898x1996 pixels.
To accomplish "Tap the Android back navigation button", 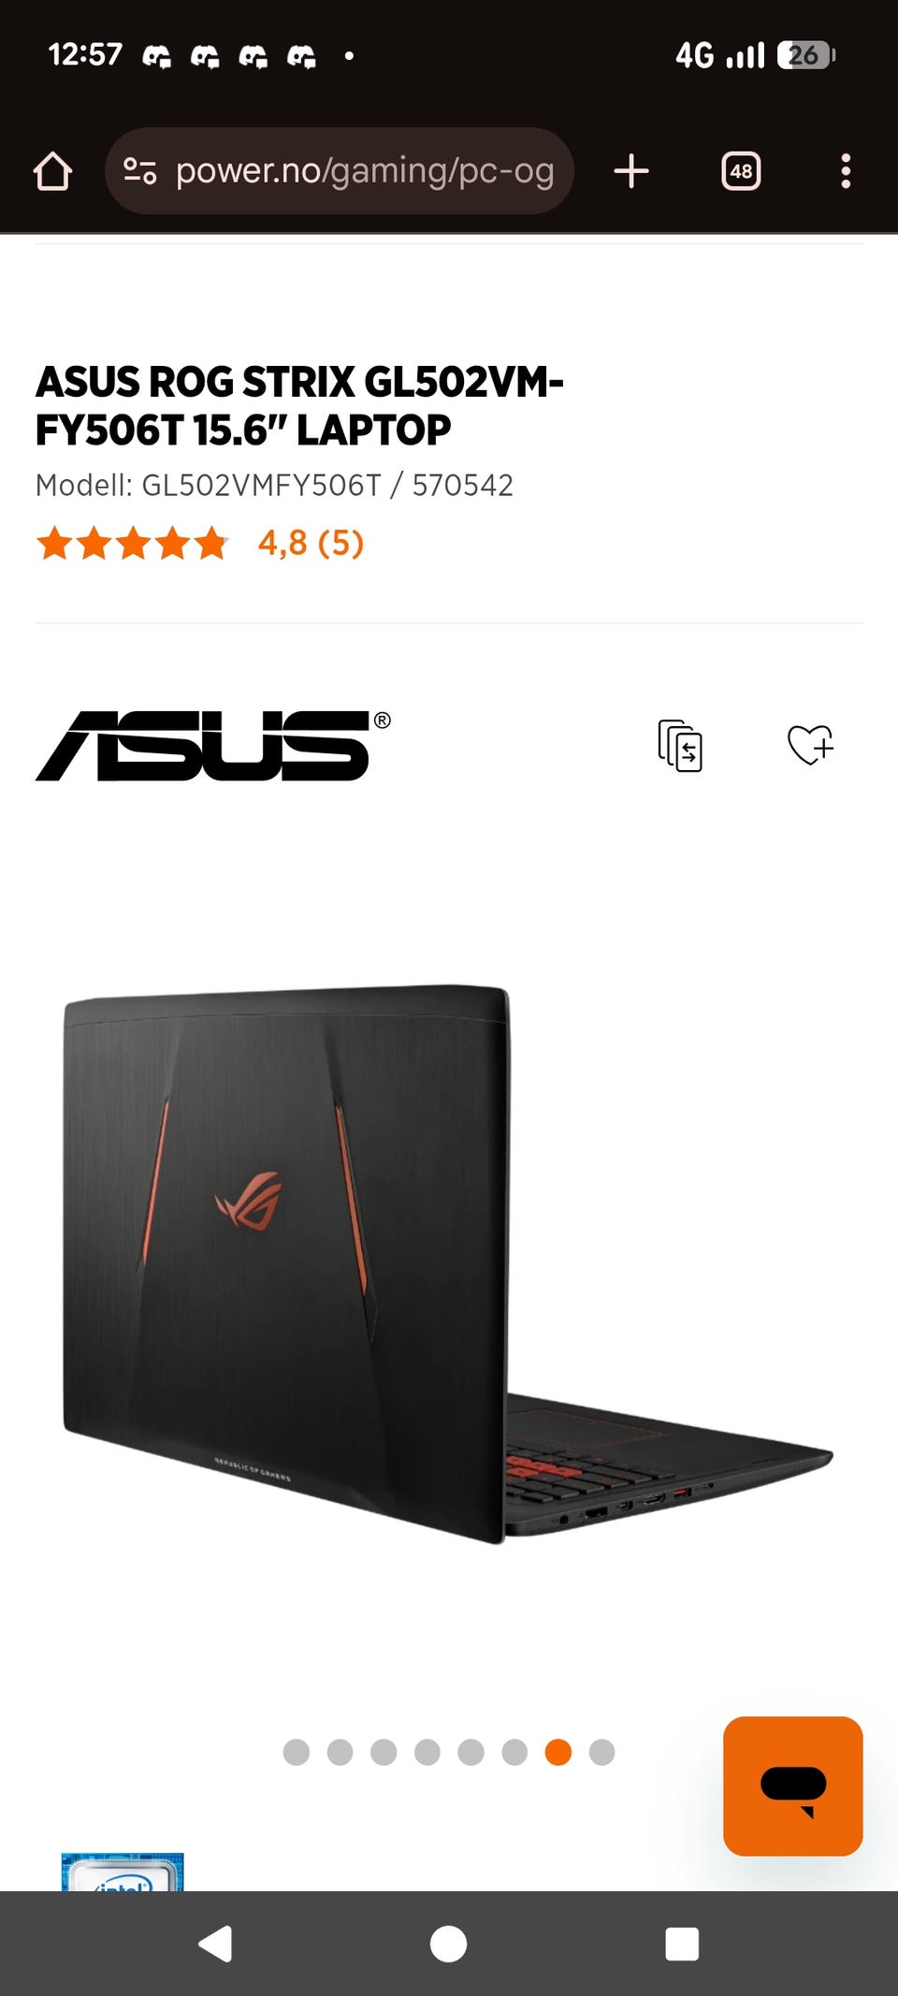I will point(216,1944).
